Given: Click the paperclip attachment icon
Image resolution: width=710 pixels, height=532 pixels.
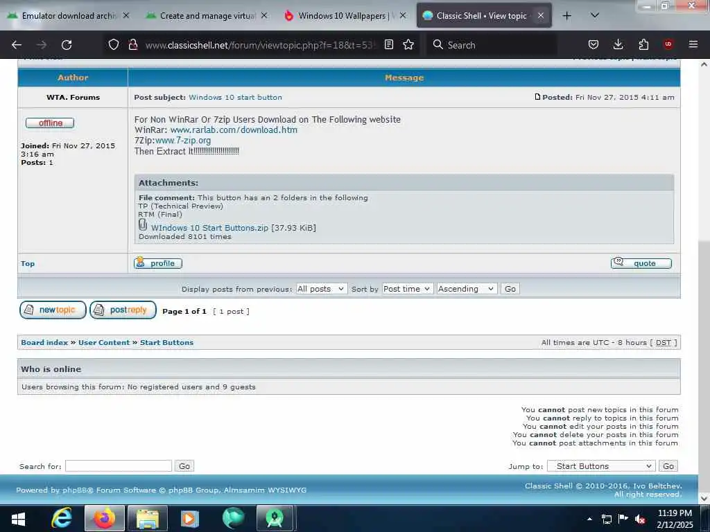Looking at the screenshot, I should coord(143,225).
